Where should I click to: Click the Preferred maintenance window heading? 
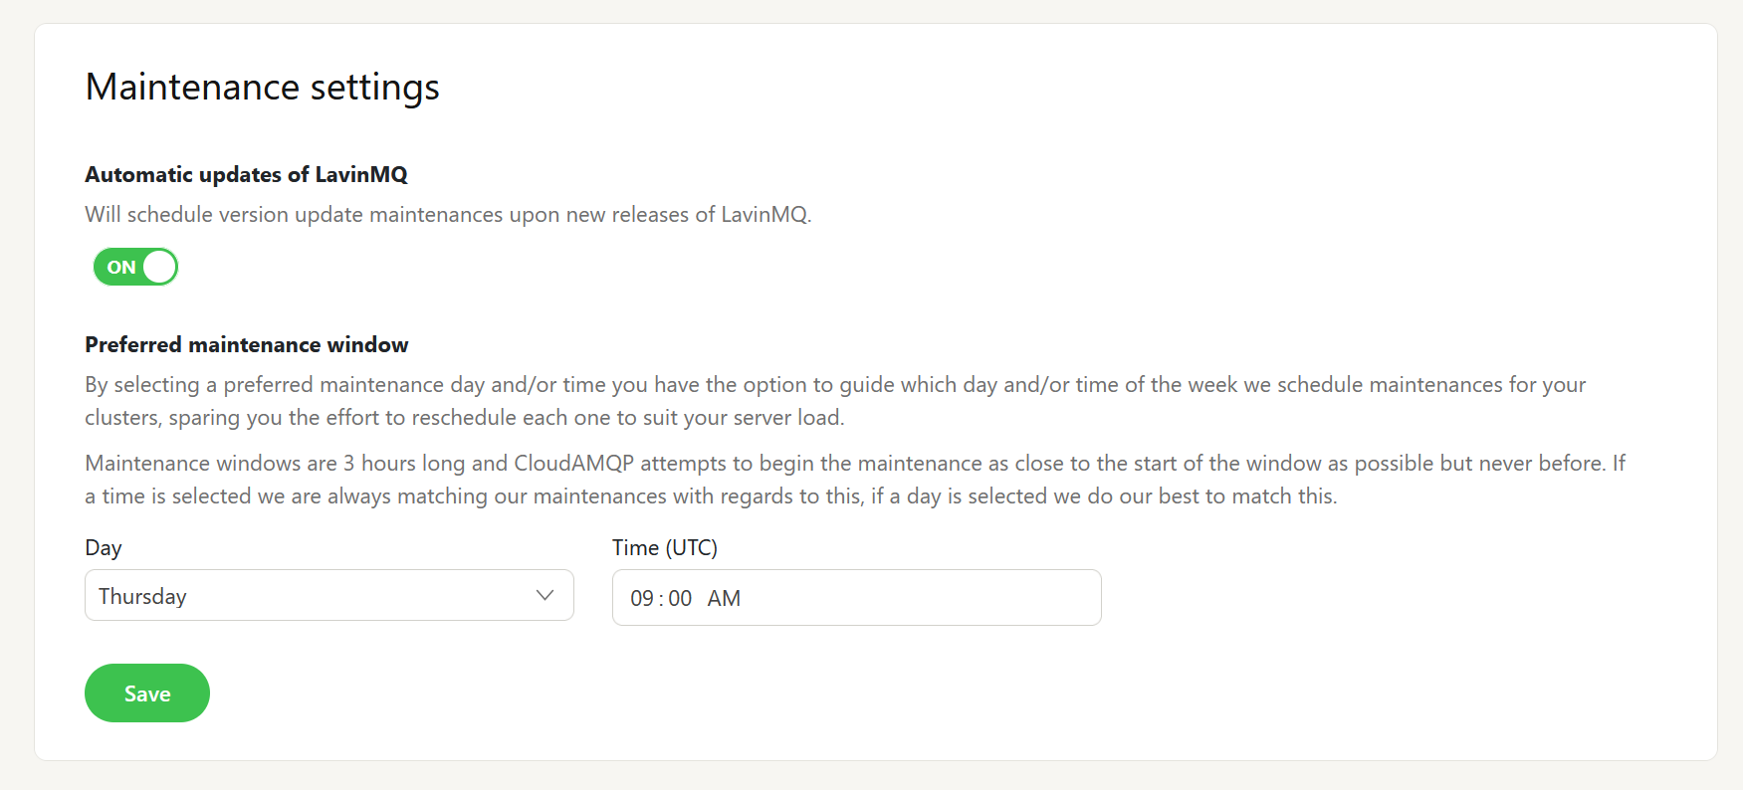click(x=246, y=344)
